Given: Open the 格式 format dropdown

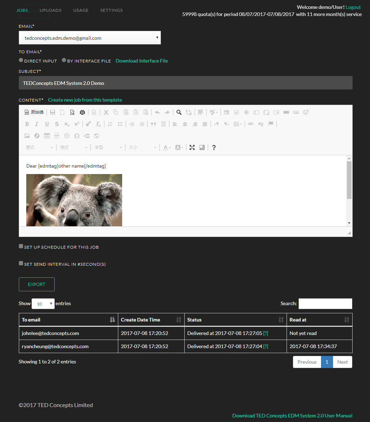Looking at the screenshot, I should [x=74, y=147].
